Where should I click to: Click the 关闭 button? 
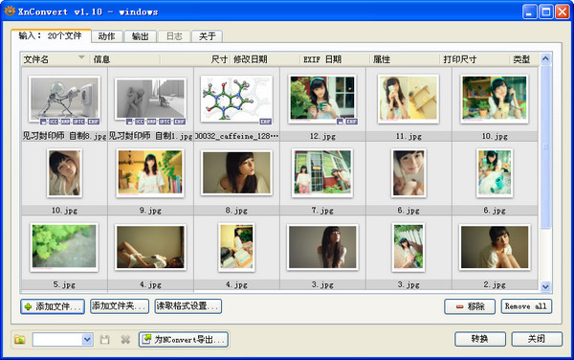tap(537, 339)
